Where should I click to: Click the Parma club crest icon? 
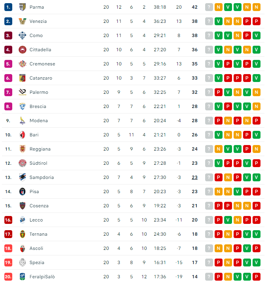pos(22,7)
